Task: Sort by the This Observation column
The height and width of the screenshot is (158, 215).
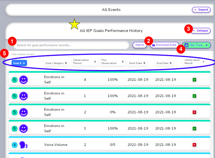Action: [112, 62]
